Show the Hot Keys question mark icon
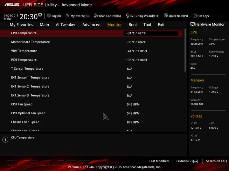The image size is (229, 171). point(195,16)
